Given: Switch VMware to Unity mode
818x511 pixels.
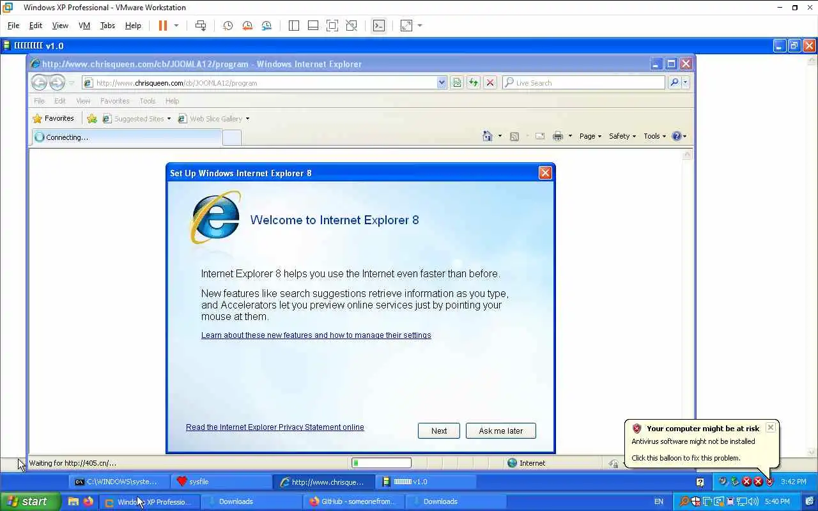Looking at the screenshot, I should tap(351, 26).
